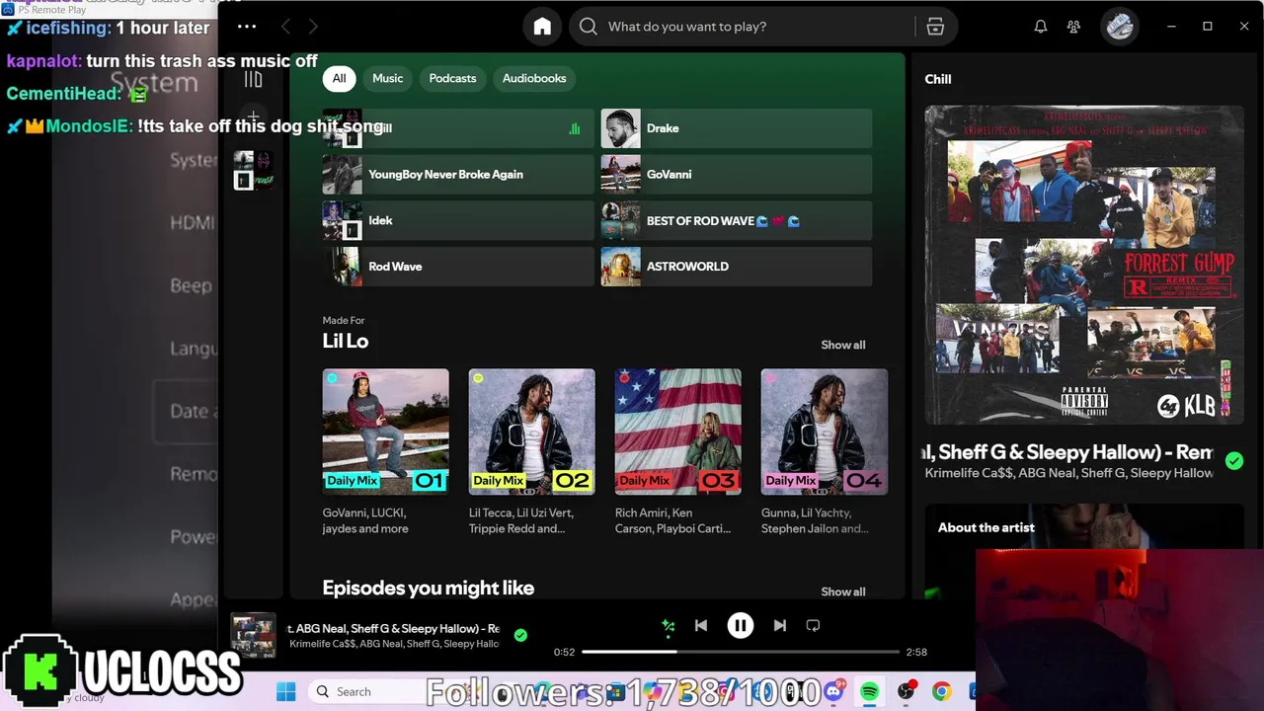Expand Your Library sidebar icon
1264x711 pixels.
tap(253, 79)
